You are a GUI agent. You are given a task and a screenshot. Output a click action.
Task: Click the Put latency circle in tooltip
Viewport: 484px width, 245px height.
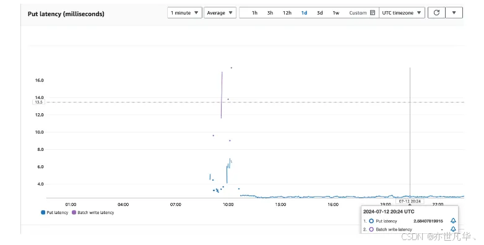(371, 221)
